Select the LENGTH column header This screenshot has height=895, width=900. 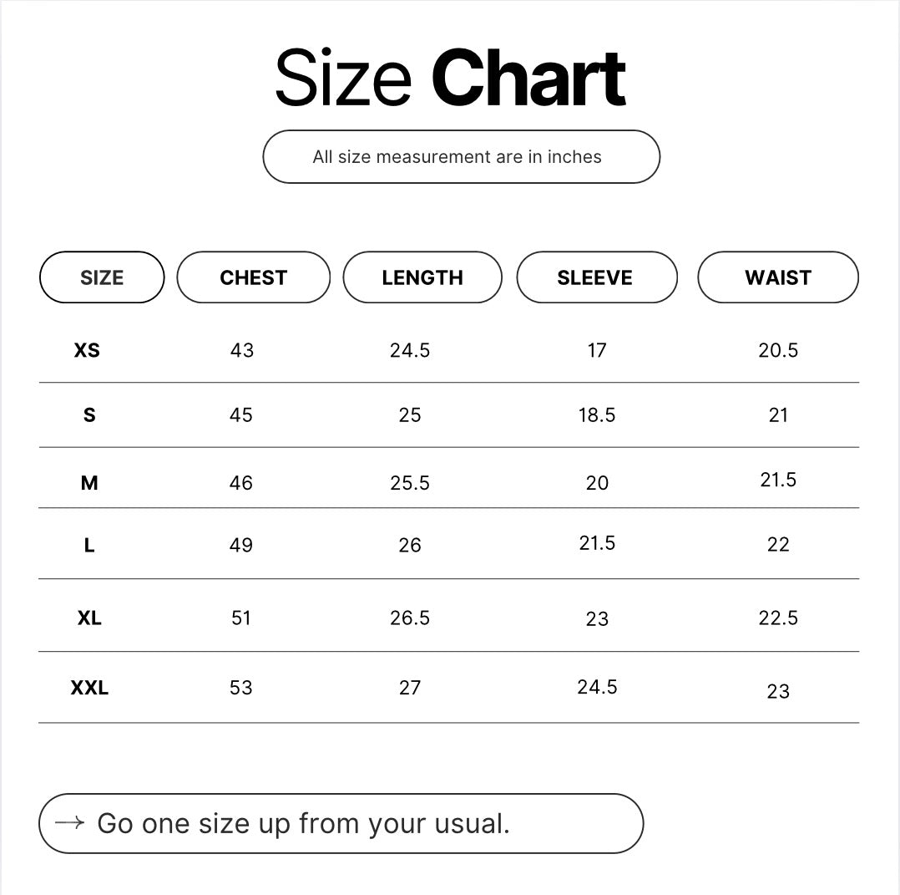422,277
